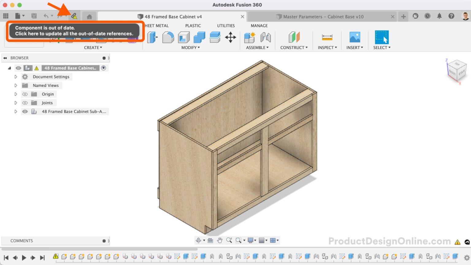Open the New Component tool in Assemble
This screenshot has height=265, width=471.
(x=250, y=37)
